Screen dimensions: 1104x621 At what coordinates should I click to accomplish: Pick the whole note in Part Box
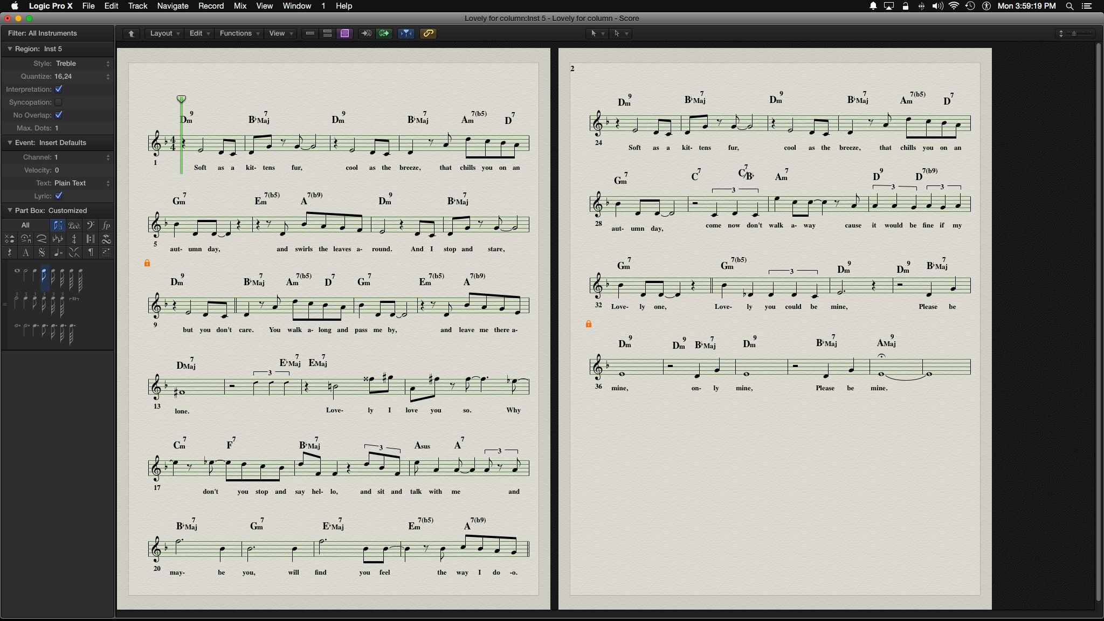click(x=17, y=271)
